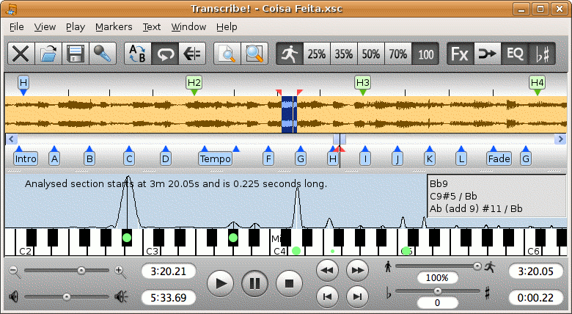Toggle the 100 percent speed button
This screenshot has height=314, width=572.
point(425,54)
